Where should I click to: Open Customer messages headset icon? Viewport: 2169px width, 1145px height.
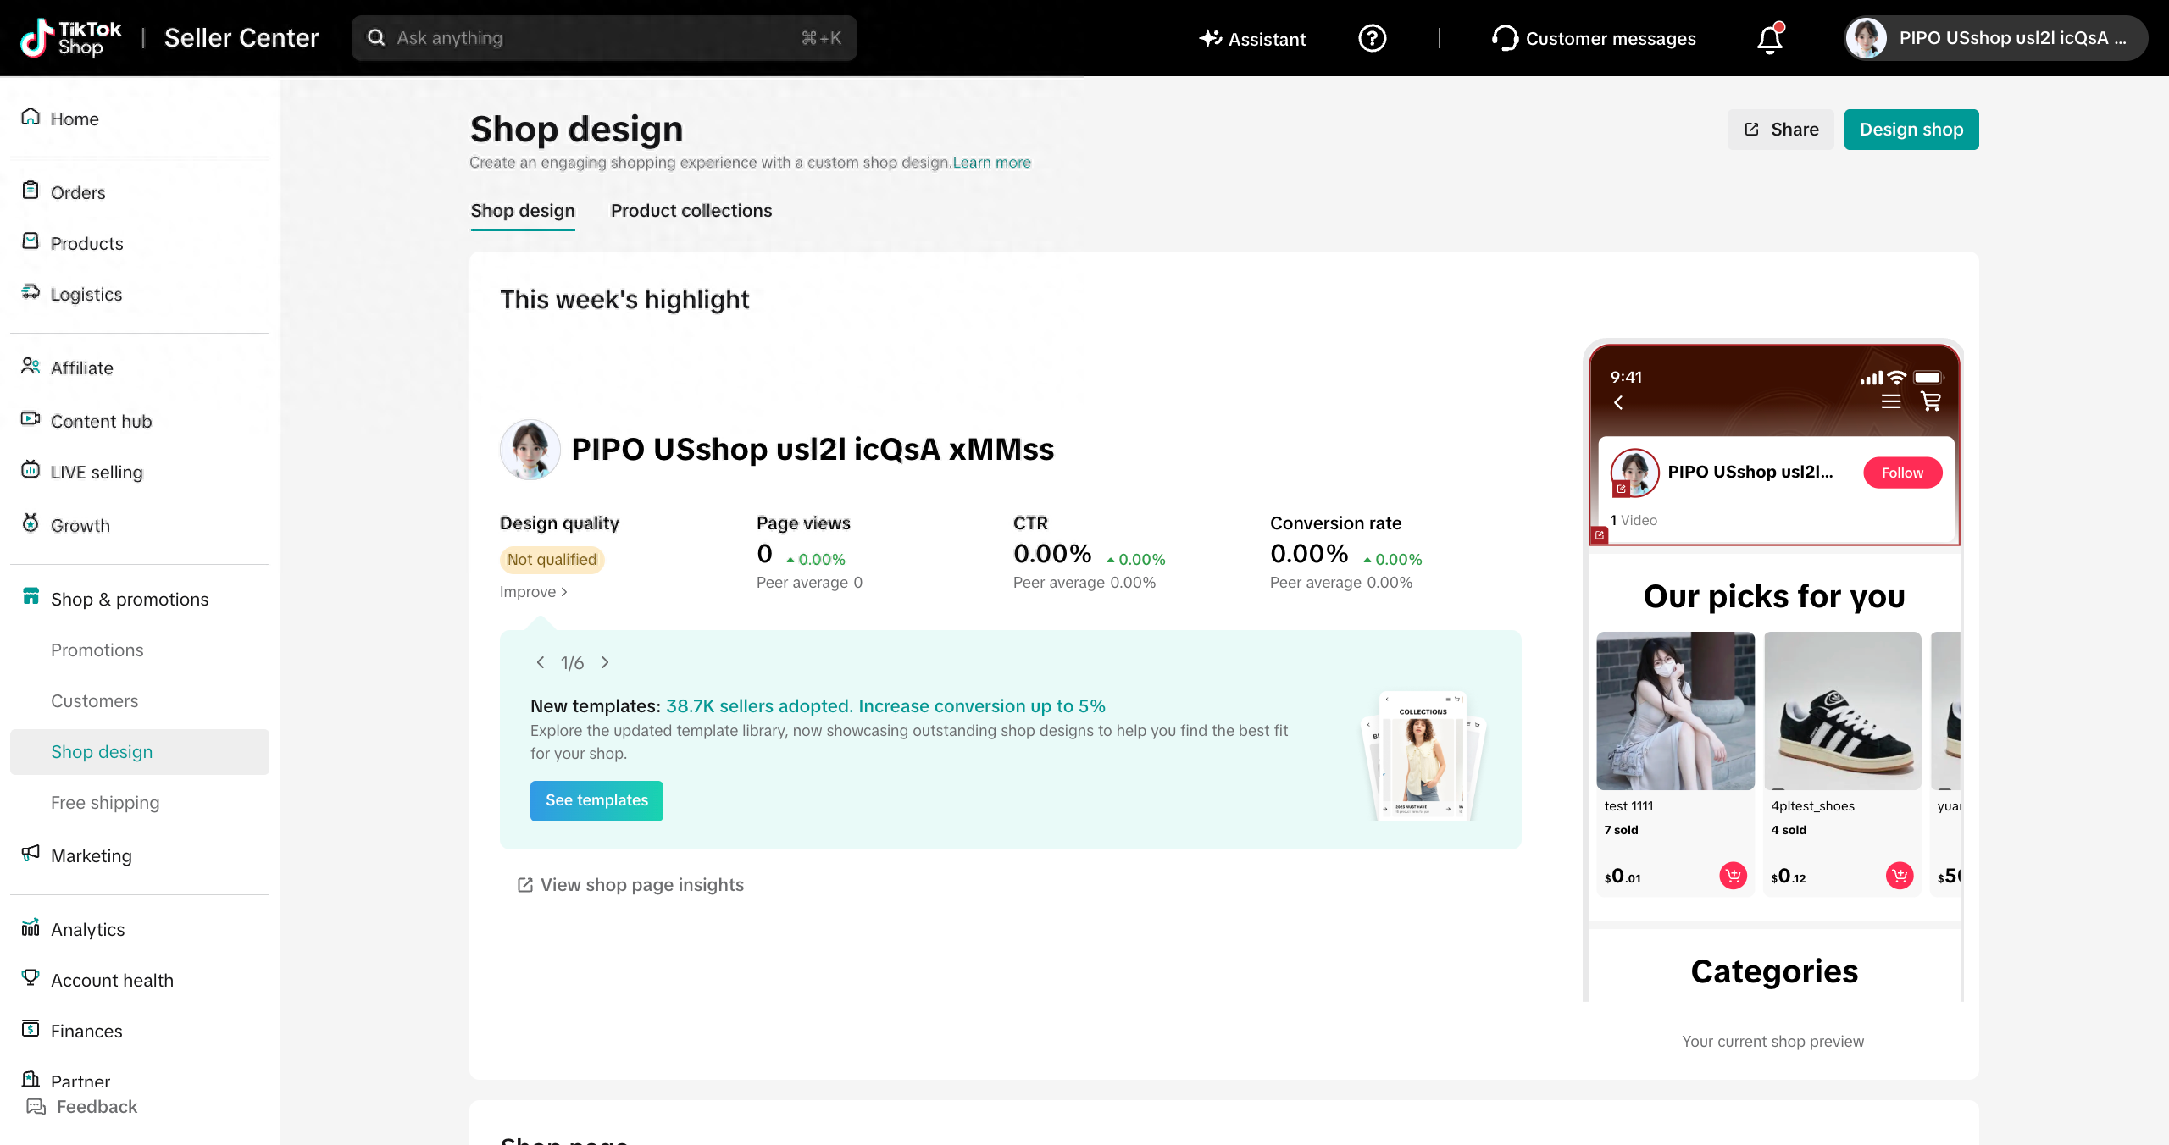1504,38
